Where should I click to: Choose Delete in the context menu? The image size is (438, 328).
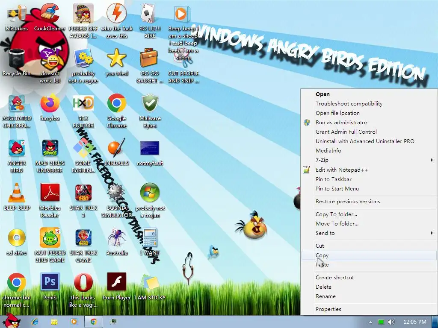pos(368,287)
